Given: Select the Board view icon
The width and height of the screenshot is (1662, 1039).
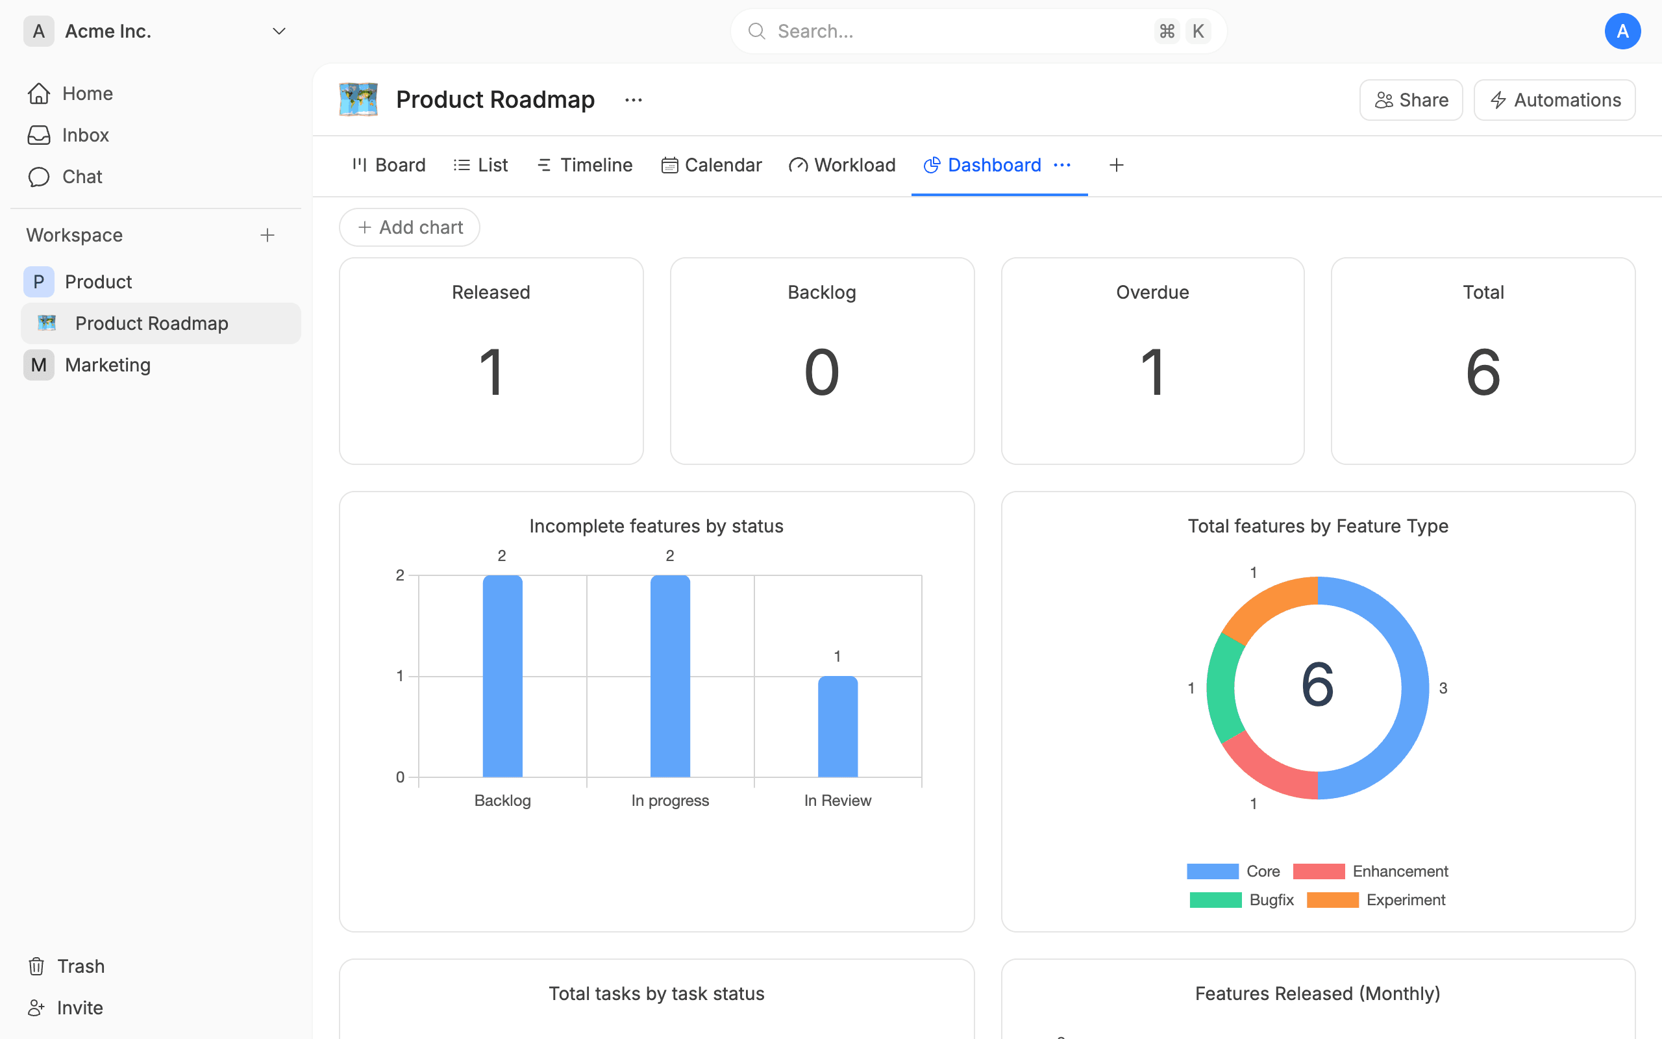Looking at the screenshot, I should (360, 165).
